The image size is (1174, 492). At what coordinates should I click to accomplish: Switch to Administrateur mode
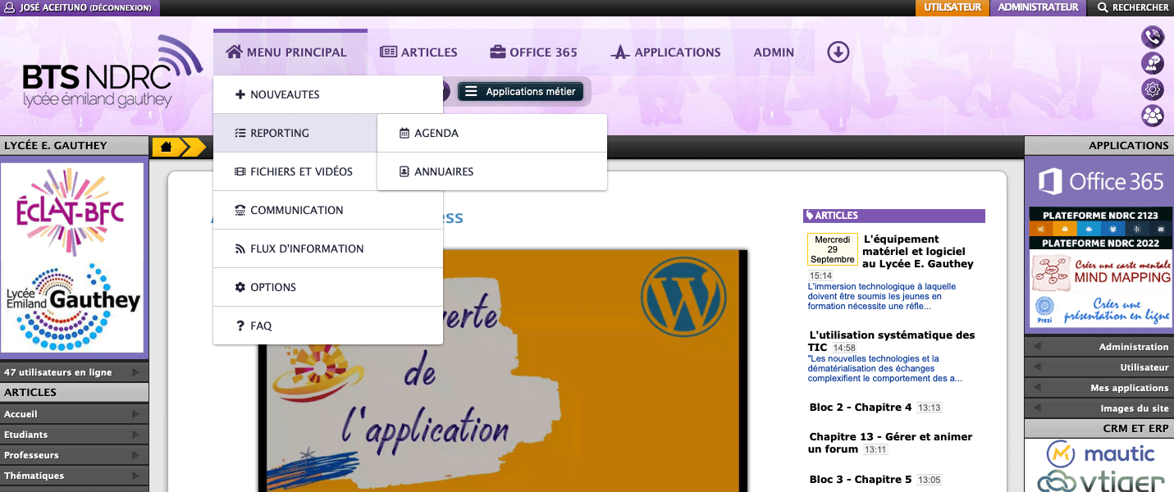coord(1038,7)
